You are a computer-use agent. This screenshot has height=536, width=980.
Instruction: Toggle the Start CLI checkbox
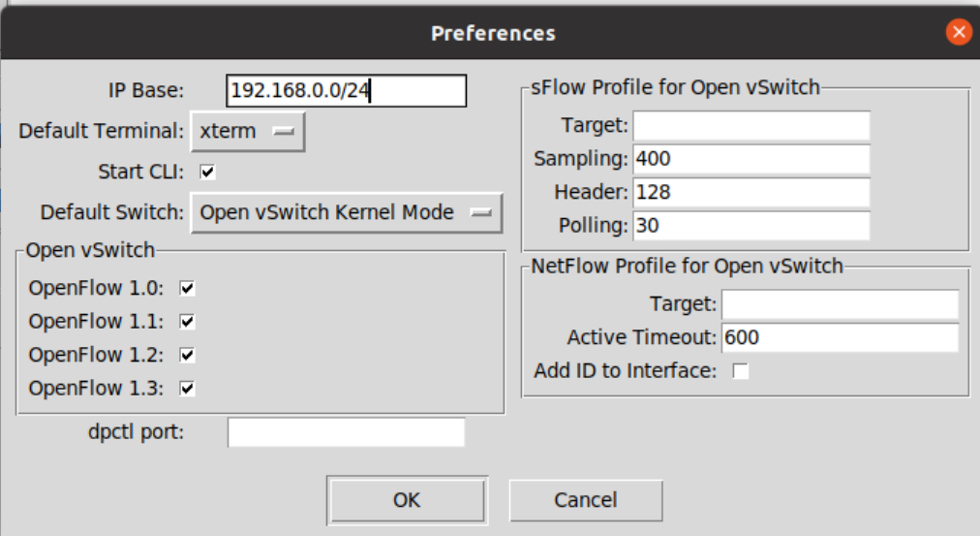point(207,172)
